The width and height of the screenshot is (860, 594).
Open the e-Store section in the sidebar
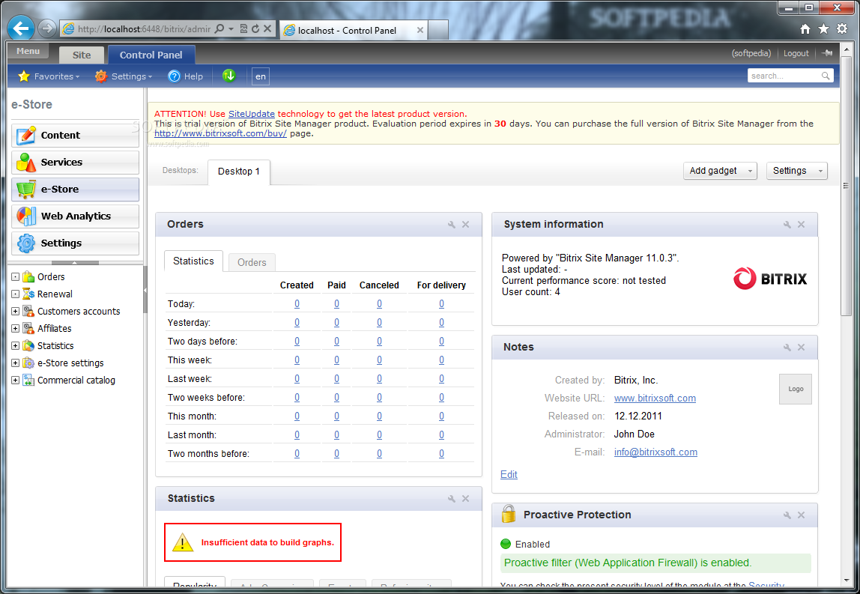coord(75,190)
